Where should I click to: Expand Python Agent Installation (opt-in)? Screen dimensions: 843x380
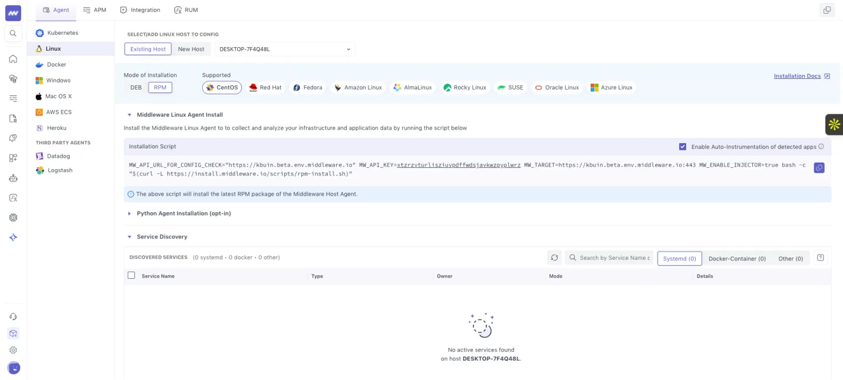pos(130,213)
